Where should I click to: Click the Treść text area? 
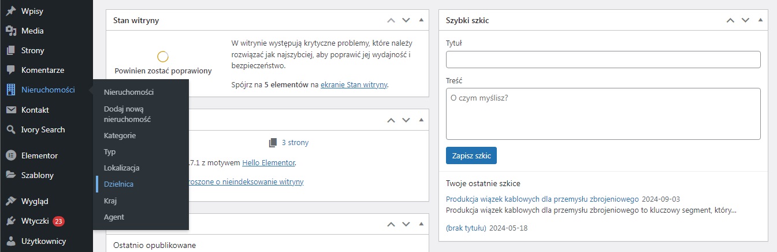(x=603, y=113)
